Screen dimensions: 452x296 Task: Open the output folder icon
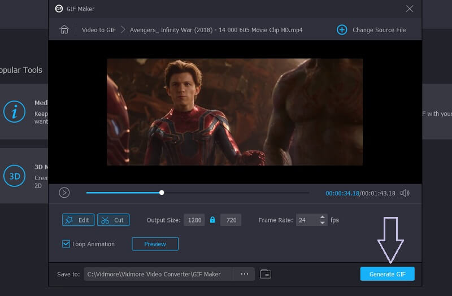click(x=266, y=274)
